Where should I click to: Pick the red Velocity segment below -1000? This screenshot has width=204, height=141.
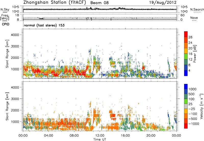[x=186, y=126]
